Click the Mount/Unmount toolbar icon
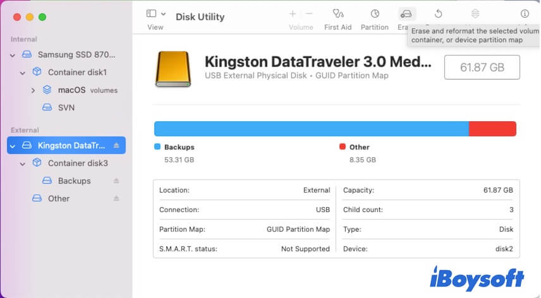The height and width of the screenshot is (298, 541). point(475,14)
